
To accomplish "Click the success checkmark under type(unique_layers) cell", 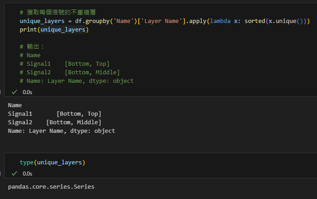I will click(x=14, y=174).
